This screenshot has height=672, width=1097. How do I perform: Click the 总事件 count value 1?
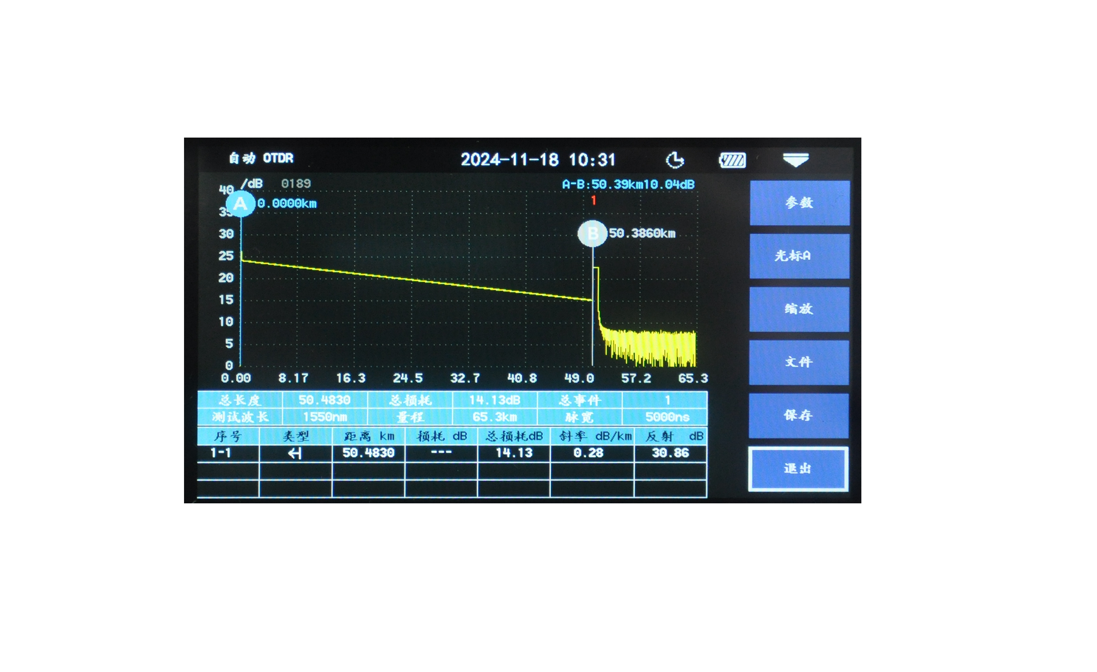[x=667, y=400]
